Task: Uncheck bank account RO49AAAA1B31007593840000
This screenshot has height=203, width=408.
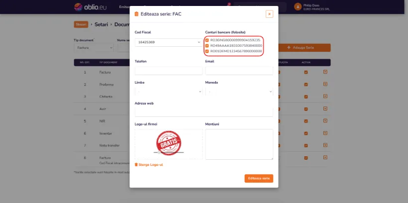Action: [207, 46]
